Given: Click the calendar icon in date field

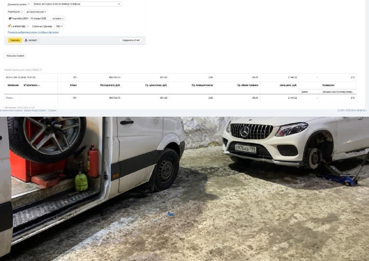Looking at the screenshot, I should click(10, 18).
